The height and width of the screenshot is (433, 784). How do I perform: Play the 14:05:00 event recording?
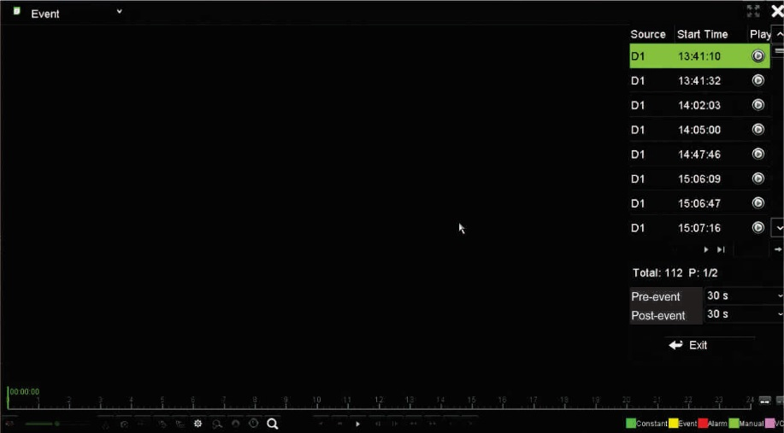point(758,129)
